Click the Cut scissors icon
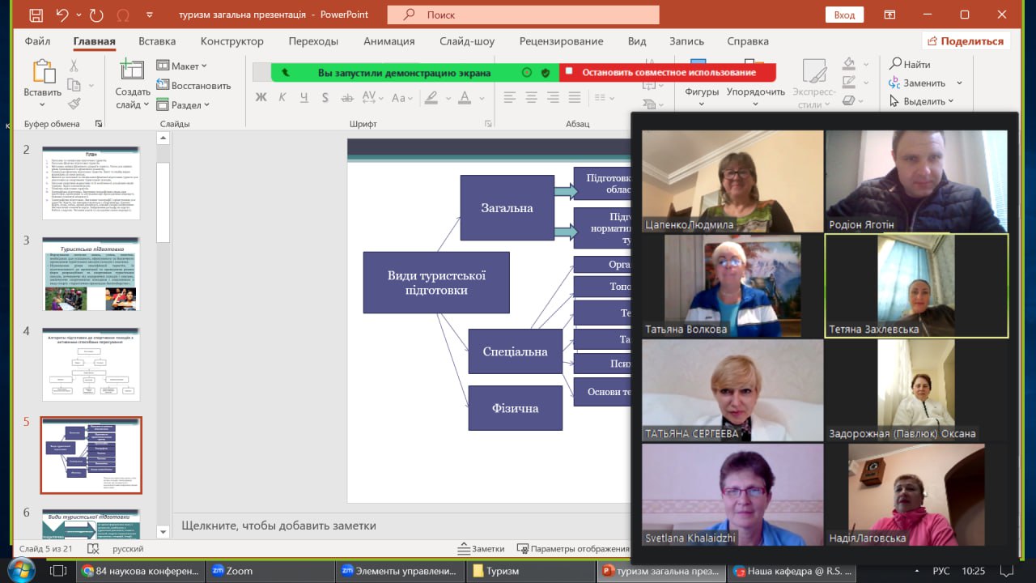This screenshot has width=1036, height=583. 74,66
